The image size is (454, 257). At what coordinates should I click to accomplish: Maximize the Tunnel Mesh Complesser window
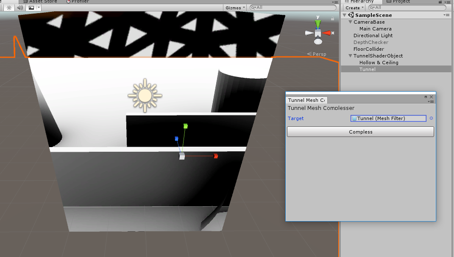(426, 97)
